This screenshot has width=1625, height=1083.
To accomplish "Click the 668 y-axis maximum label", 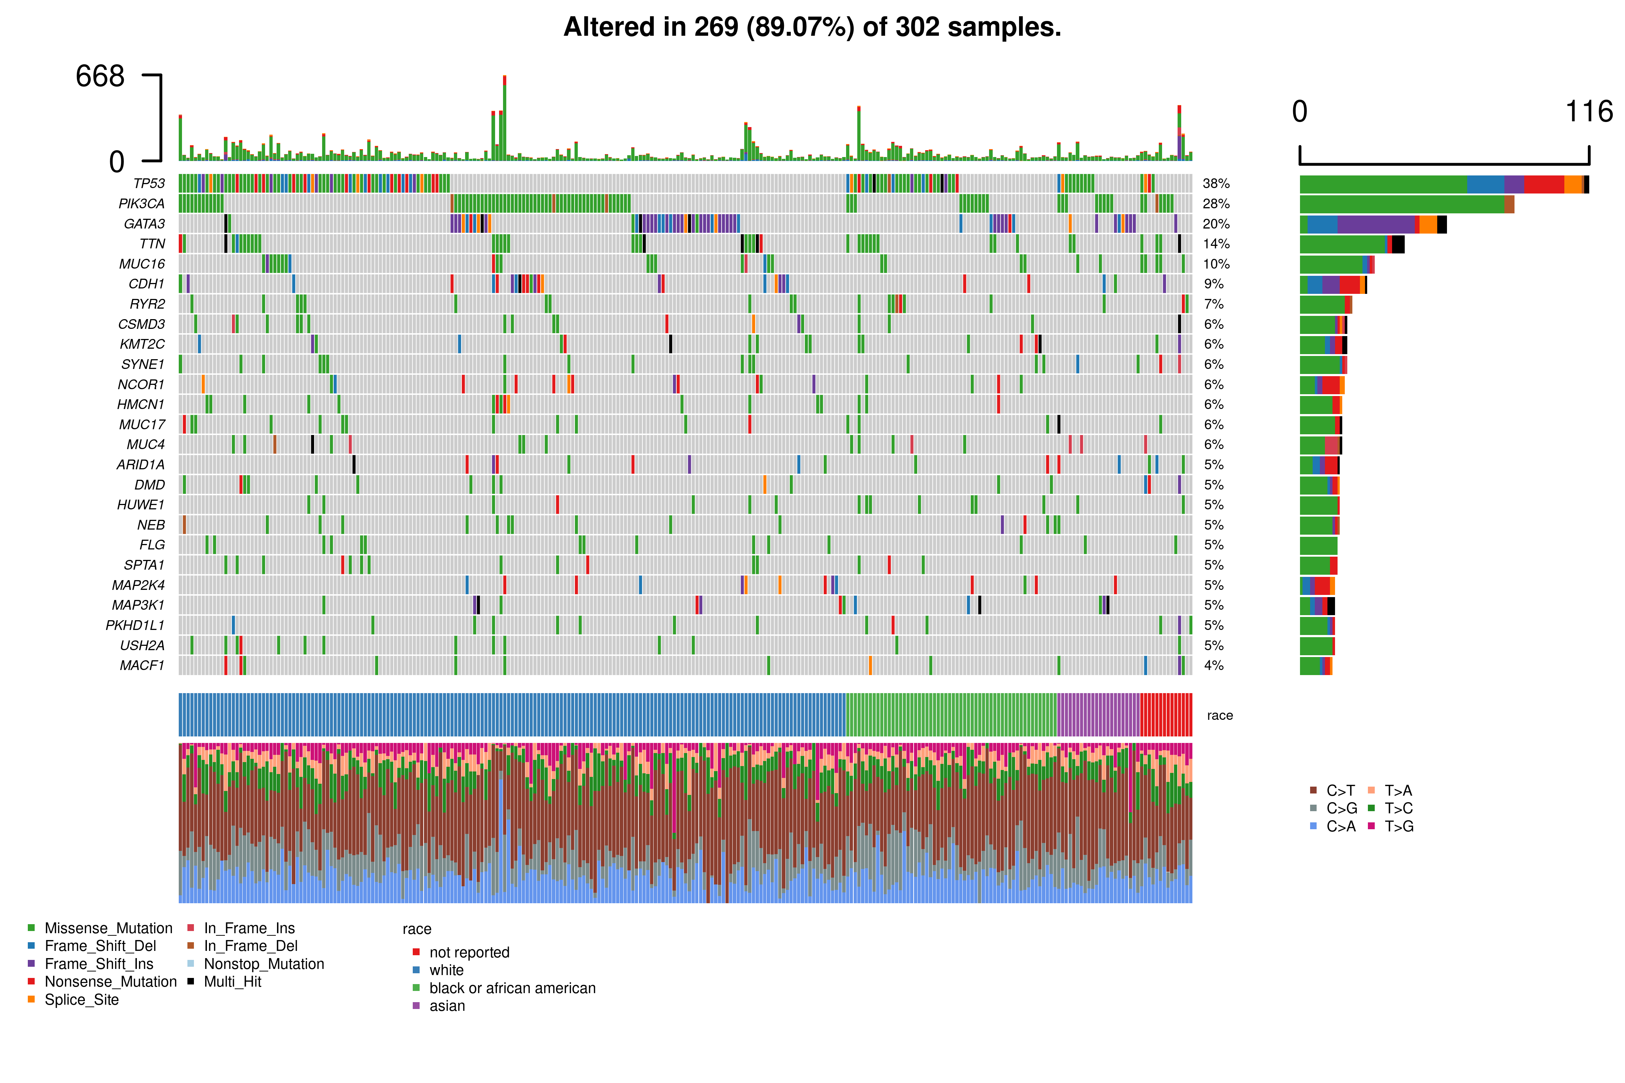I will [x=100, y=76].
